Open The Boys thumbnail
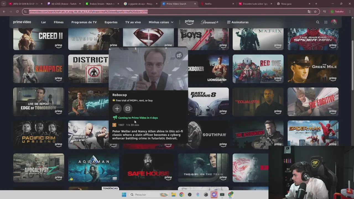This screenshot has height=199, width=354. [203, 39]
